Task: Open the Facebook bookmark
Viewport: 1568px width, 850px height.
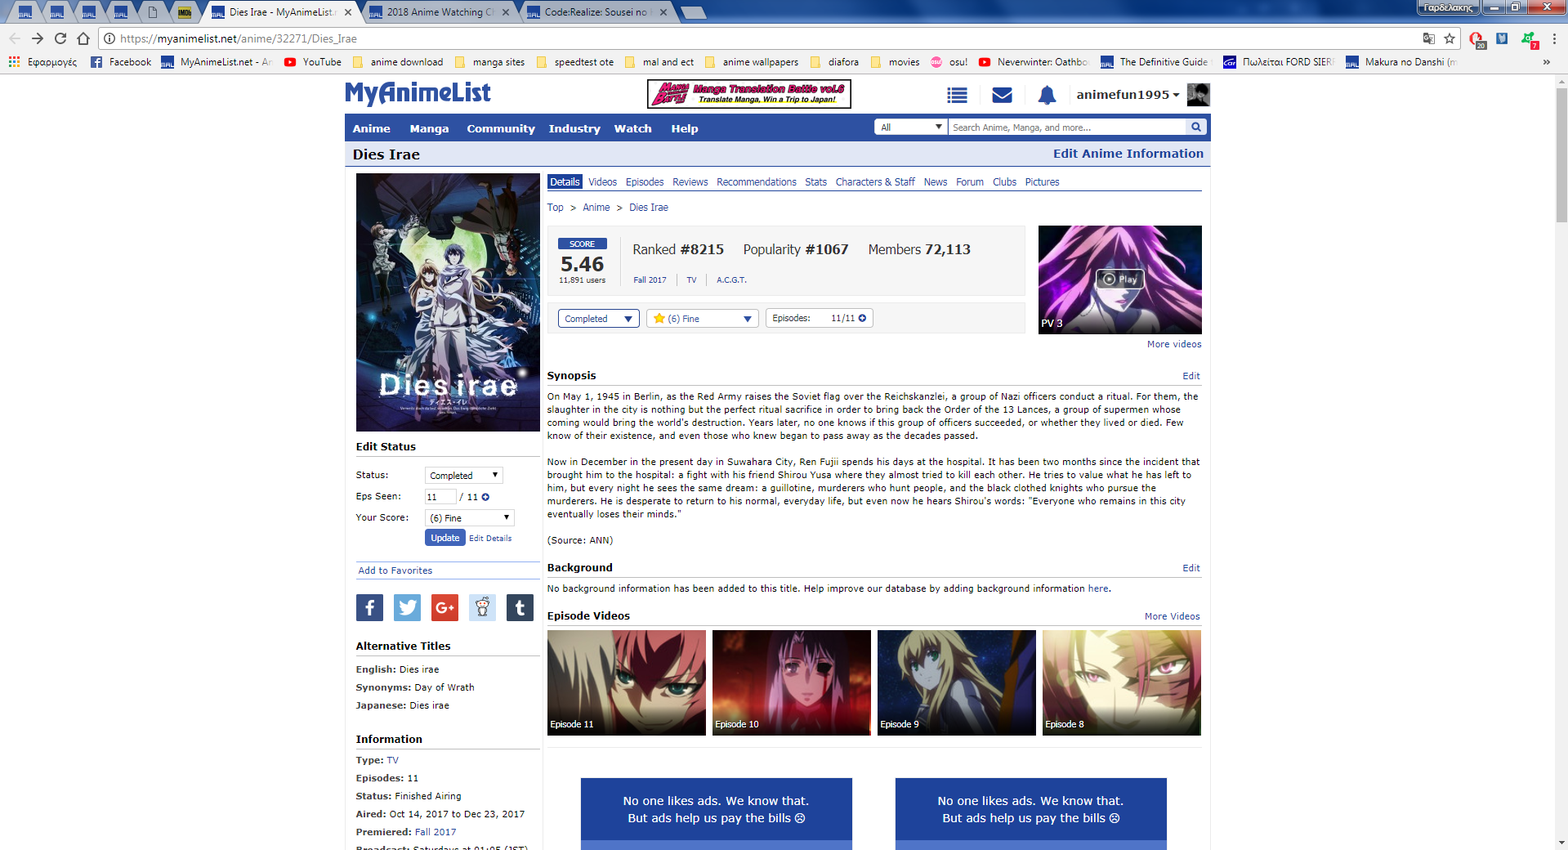Action: click(121, 62)
